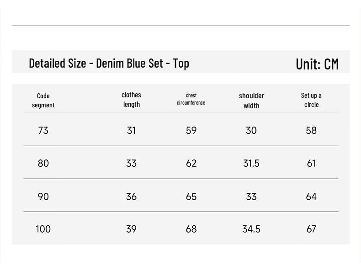Click the code segment value 90
Screen dimensions: 361x271
point(43,197)
